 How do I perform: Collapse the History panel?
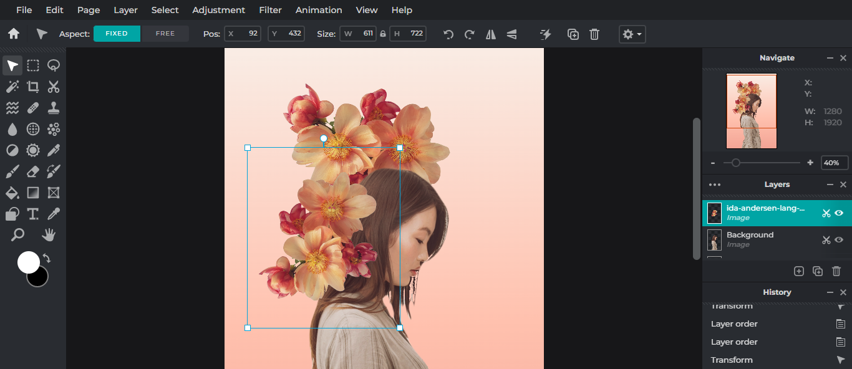(x=830, y=292)
